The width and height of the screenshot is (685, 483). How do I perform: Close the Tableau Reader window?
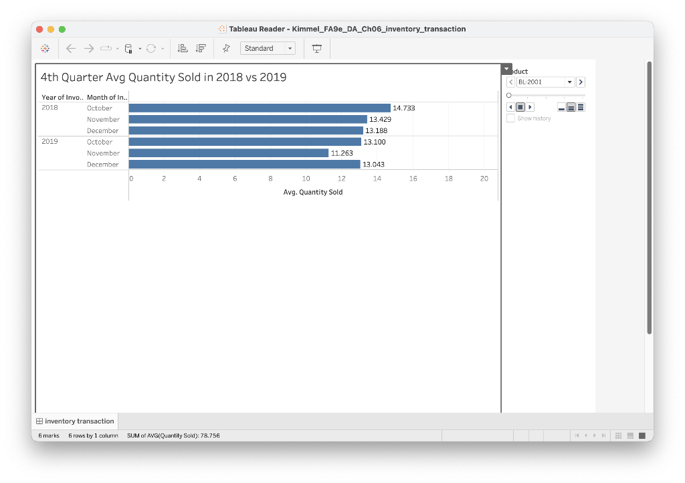39,29
